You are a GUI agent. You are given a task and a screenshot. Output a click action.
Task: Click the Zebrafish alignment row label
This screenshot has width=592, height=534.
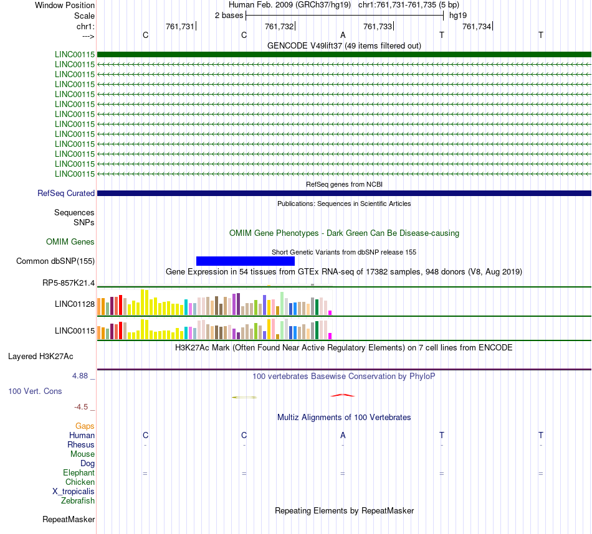click(x=78, y=501)
